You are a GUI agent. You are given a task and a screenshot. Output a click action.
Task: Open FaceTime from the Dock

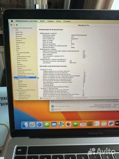(76, 124)
